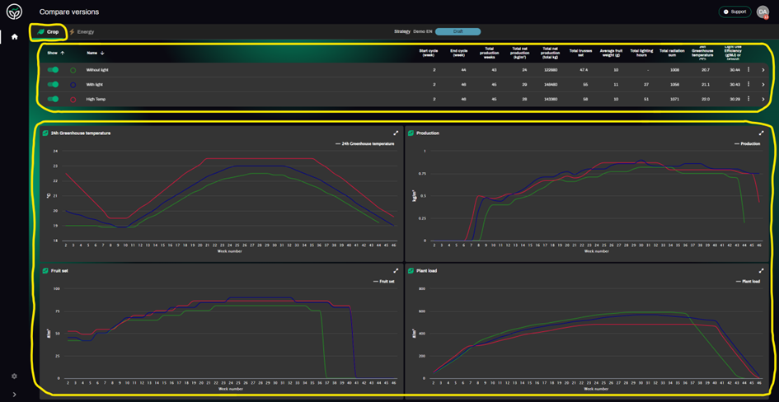Image resolution: width=779 pixels, height=402 pixels.
Task: Open the three-dot menu for With light
Action: (x=748, y=84)
